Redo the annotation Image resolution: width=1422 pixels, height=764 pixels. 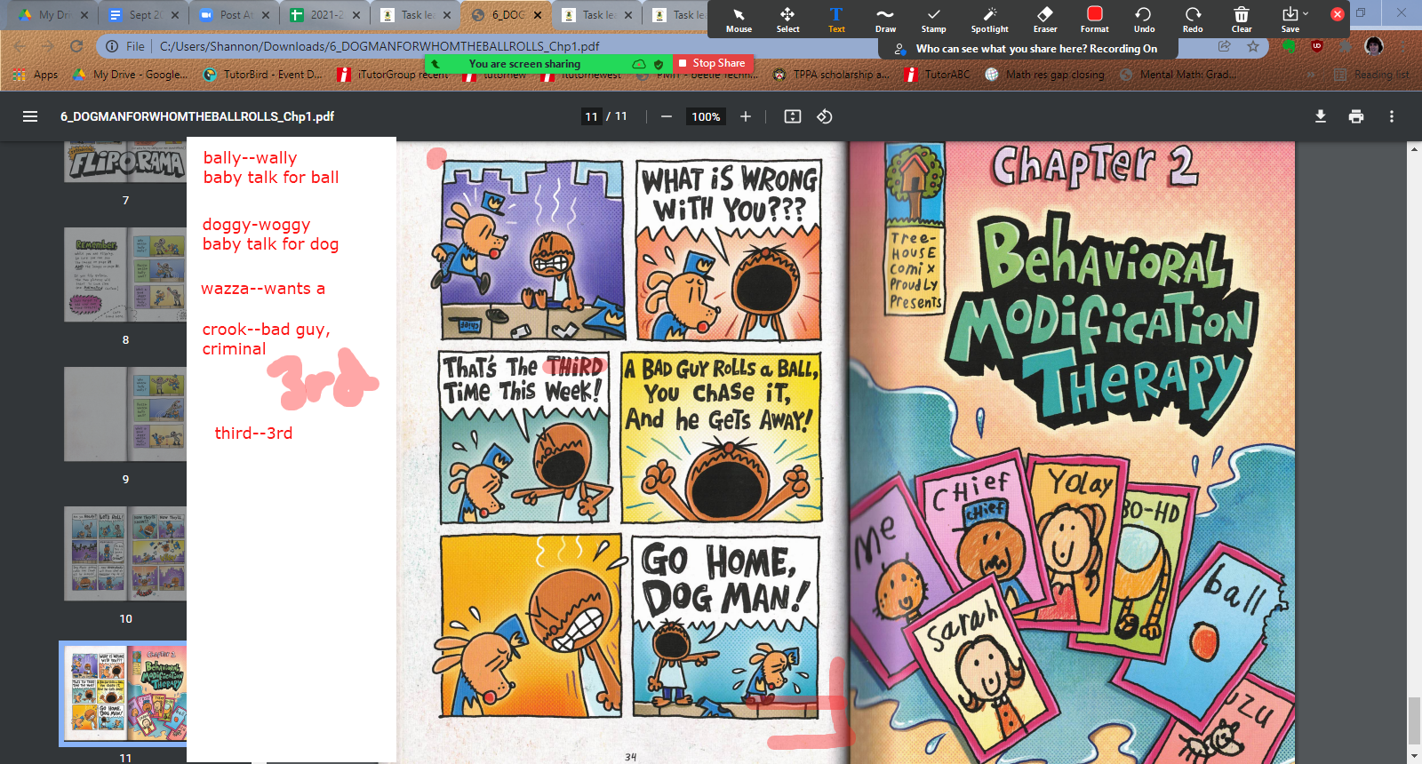tap(1193, 20)
